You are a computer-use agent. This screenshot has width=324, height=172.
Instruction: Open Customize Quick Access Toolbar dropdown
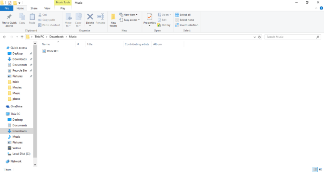coord(19,3)
